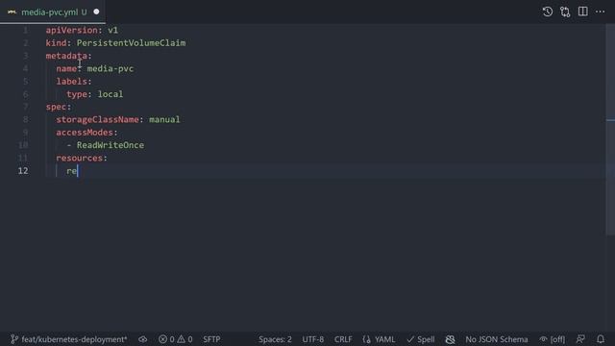Click the SFTP status bar entry
Viewport: 615px width, 346px height.
click(x=211, y=339)
